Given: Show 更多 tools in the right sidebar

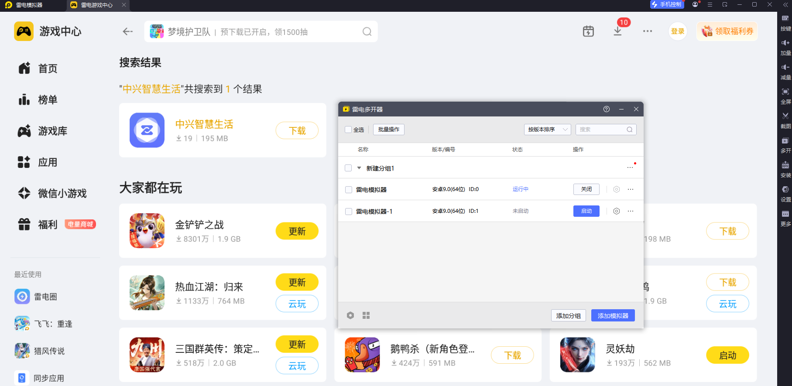Looking at the screenshot, I should pyautogui.click(x=785, y=218).
